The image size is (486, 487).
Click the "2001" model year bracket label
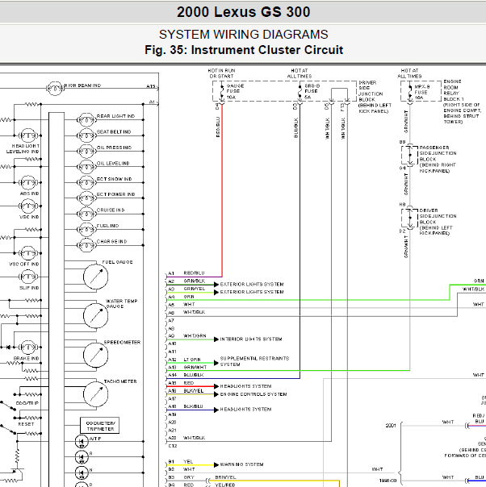click(x=391, y=426)
